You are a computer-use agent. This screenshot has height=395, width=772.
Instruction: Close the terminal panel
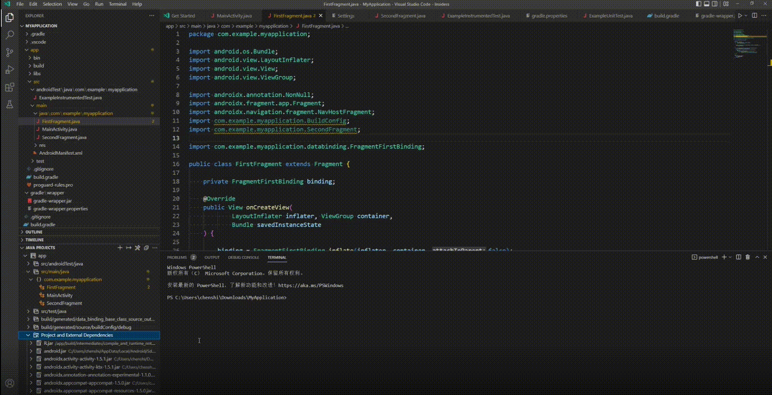pyautogui.click(x=765, y=257)
